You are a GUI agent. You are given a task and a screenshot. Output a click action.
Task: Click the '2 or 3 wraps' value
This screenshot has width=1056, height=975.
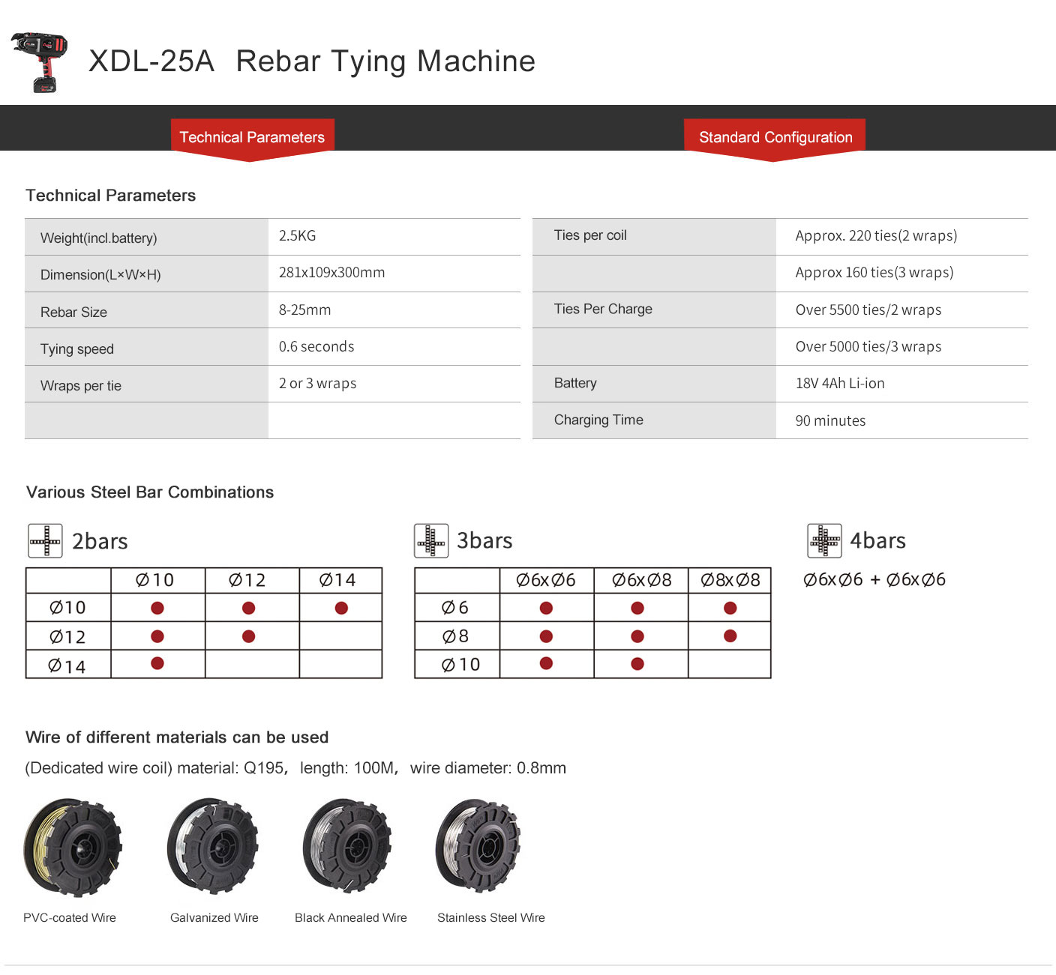coord(318,384)
